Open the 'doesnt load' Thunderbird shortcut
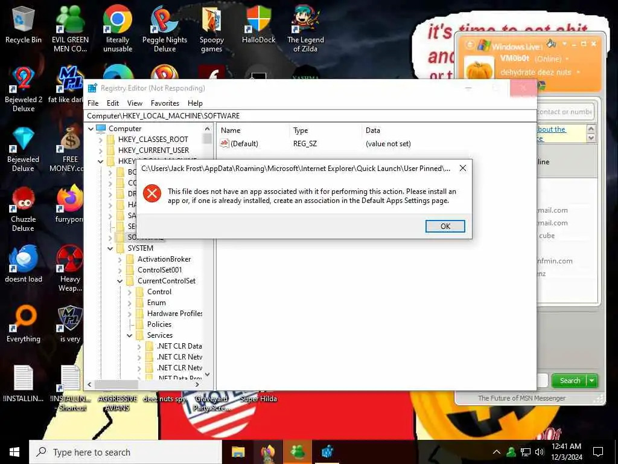This screenshot has width=618, height=464. pyautogui.click(x=24, y=265)
